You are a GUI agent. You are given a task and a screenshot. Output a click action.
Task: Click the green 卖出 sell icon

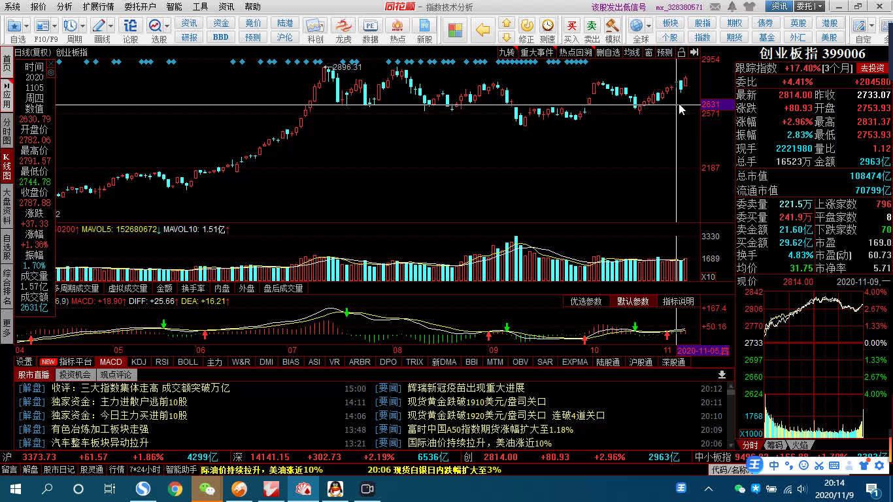592,26
